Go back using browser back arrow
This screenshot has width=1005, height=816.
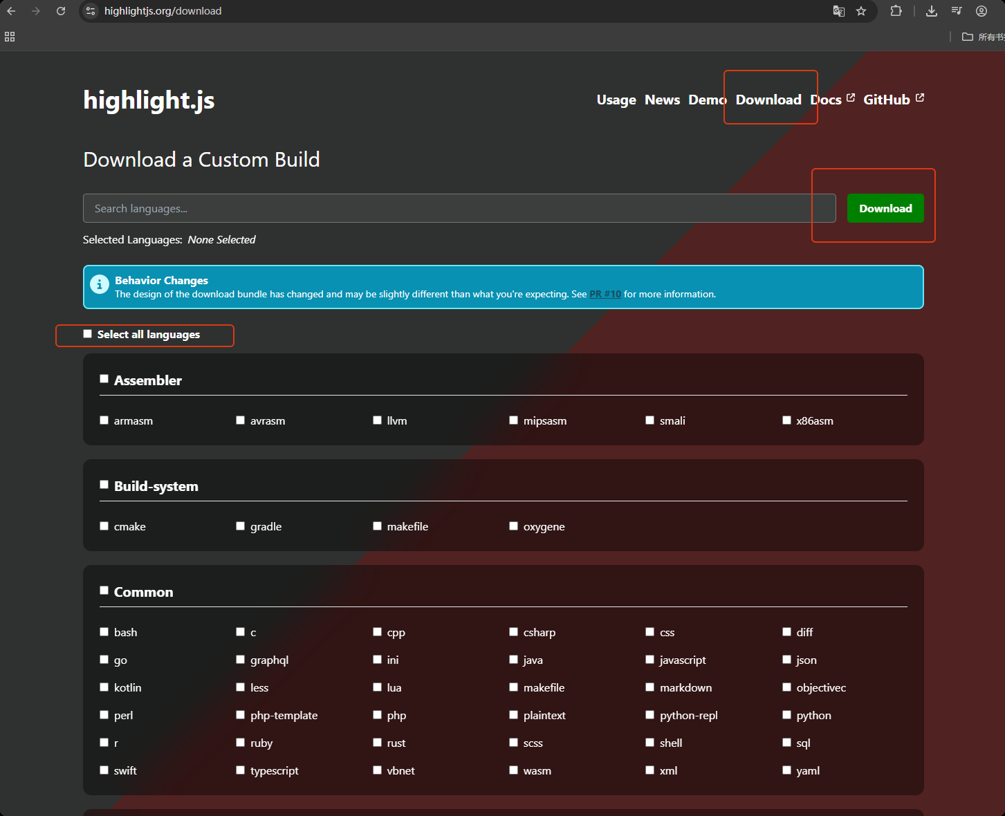tap(11, 11)
